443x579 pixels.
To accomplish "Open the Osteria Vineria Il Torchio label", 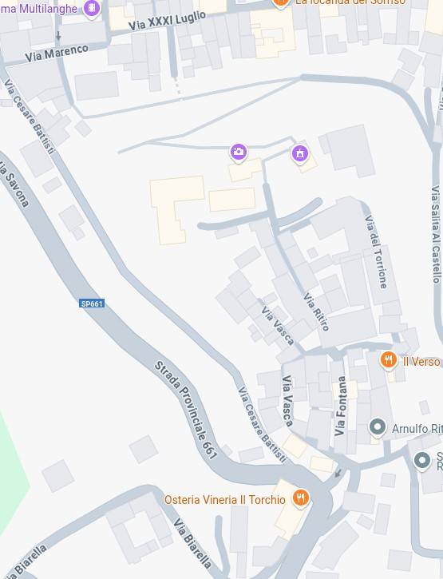I will 225,500.
